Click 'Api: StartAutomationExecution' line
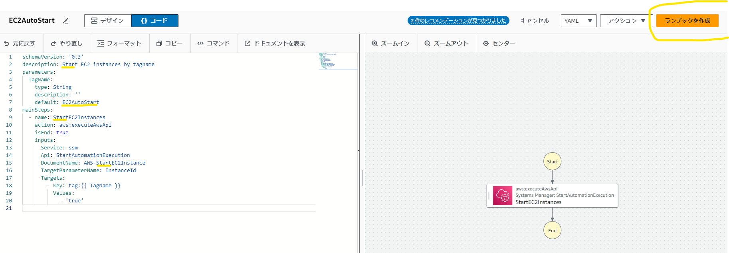This screenshot has width=729, height=253. (x=85, y=155)
